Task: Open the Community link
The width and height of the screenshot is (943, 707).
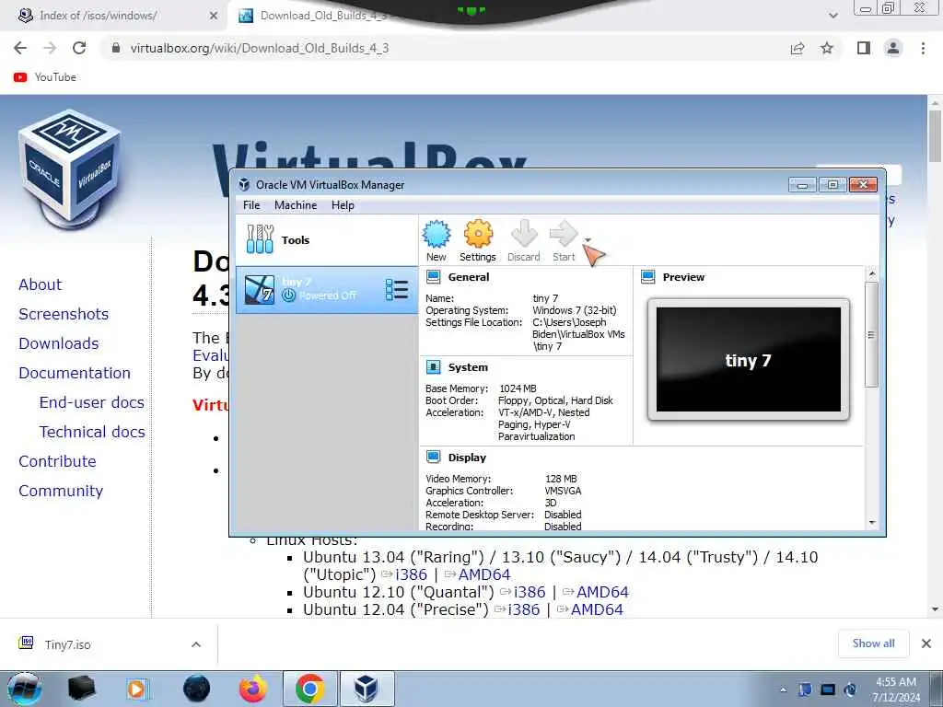Action: click(x=61, y=491)
